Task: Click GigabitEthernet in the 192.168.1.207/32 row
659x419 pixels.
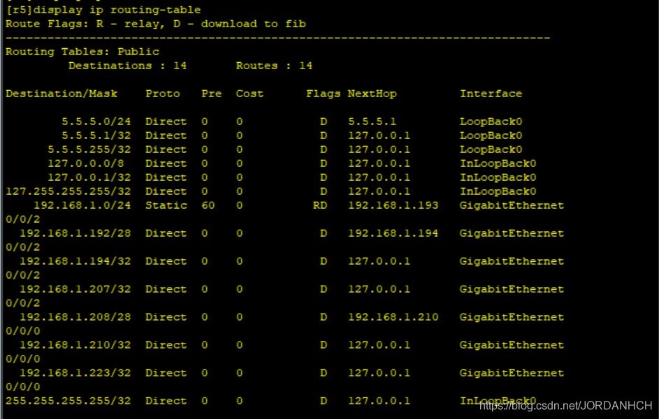Action: [x=512, y=289]
